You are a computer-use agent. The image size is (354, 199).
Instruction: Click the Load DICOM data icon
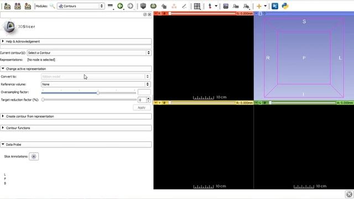[17, 6]
